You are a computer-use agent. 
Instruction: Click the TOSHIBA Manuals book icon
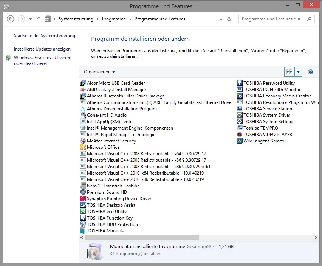tap(83, 231)
